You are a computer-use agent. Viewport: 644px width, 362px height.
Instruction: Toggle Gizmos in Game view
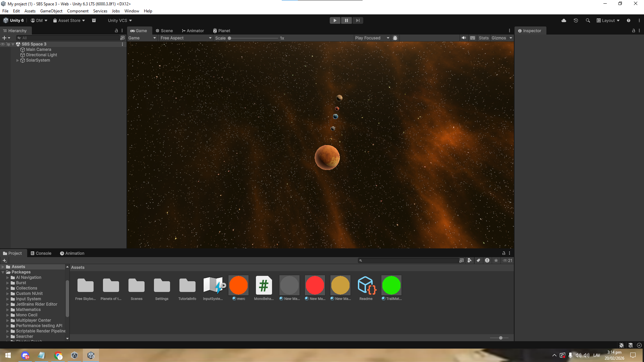point(498,38)
